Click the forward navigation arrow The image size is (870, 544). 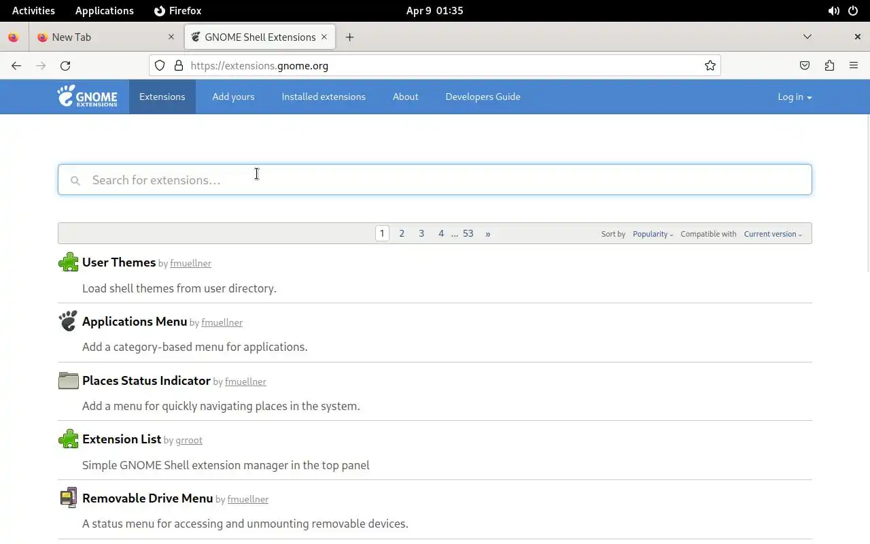(x=41, y=65)
